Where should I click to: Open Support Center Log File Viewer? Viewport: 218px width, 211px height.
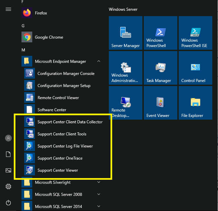coord(62,146)
